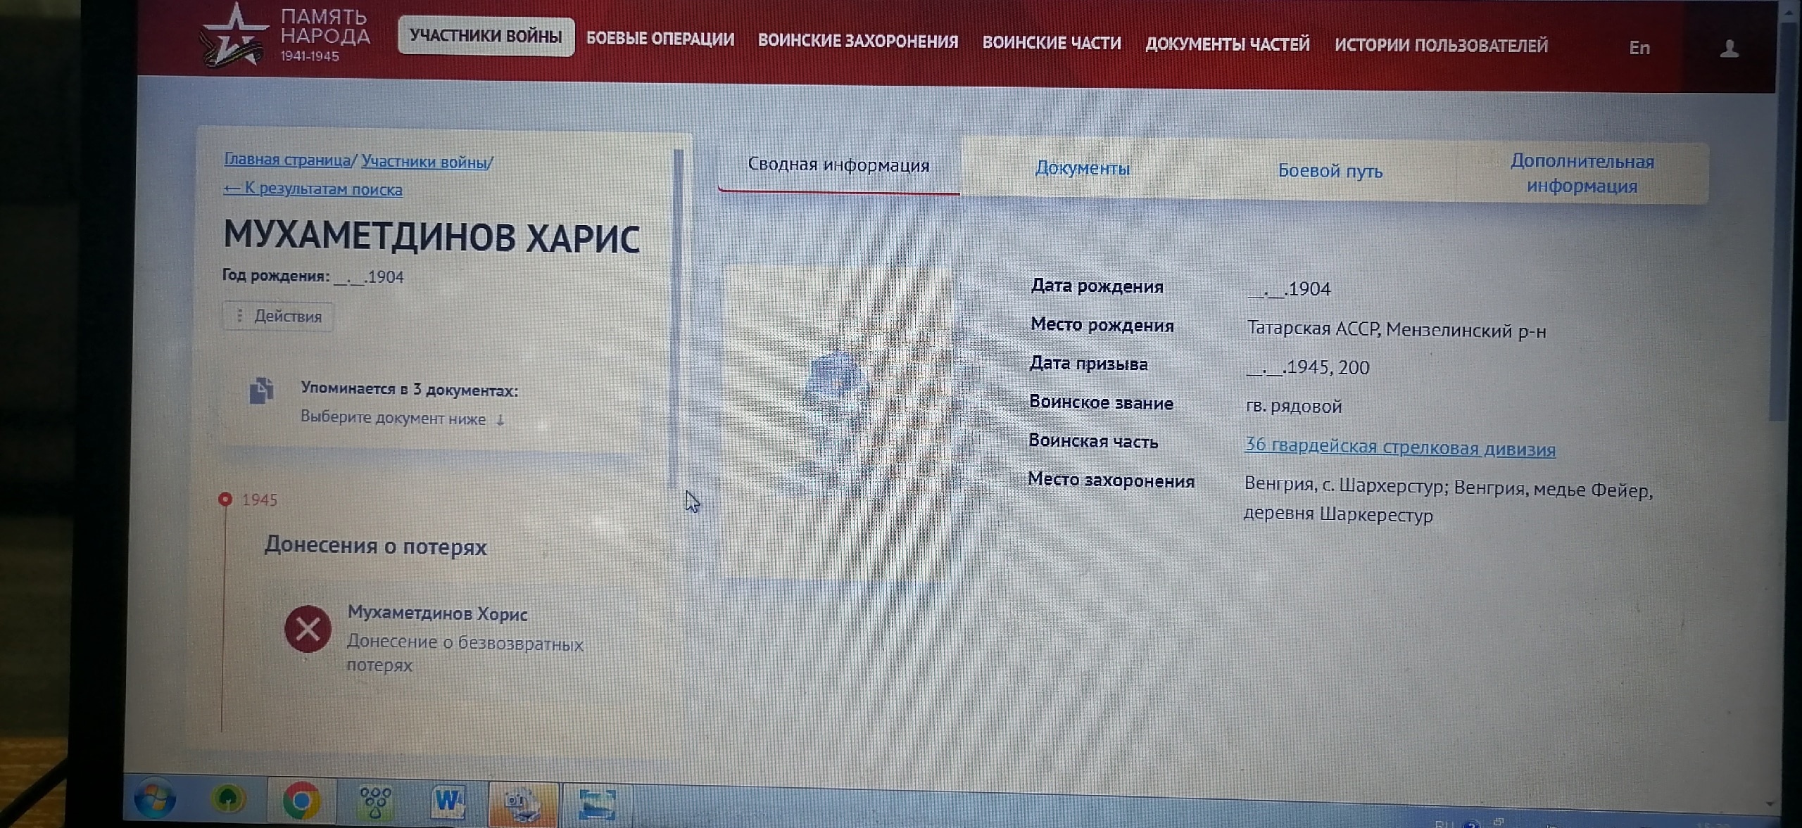
Task: Click 'Выберите документ ниже' down arrow
Action: tap(500, 420)
